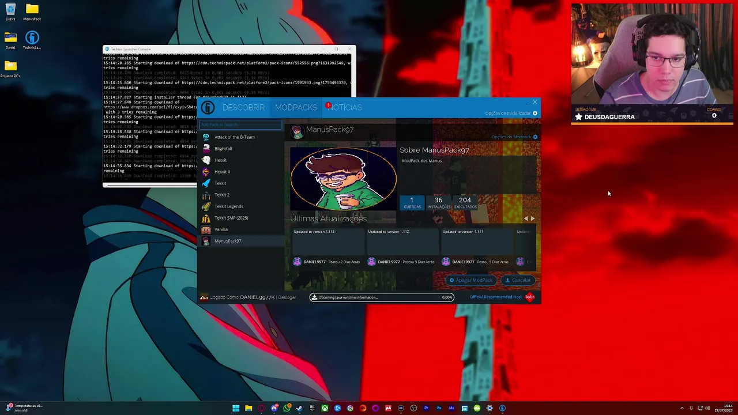
Task: Show previous updates with left arrow
Action: click(525, 219)
